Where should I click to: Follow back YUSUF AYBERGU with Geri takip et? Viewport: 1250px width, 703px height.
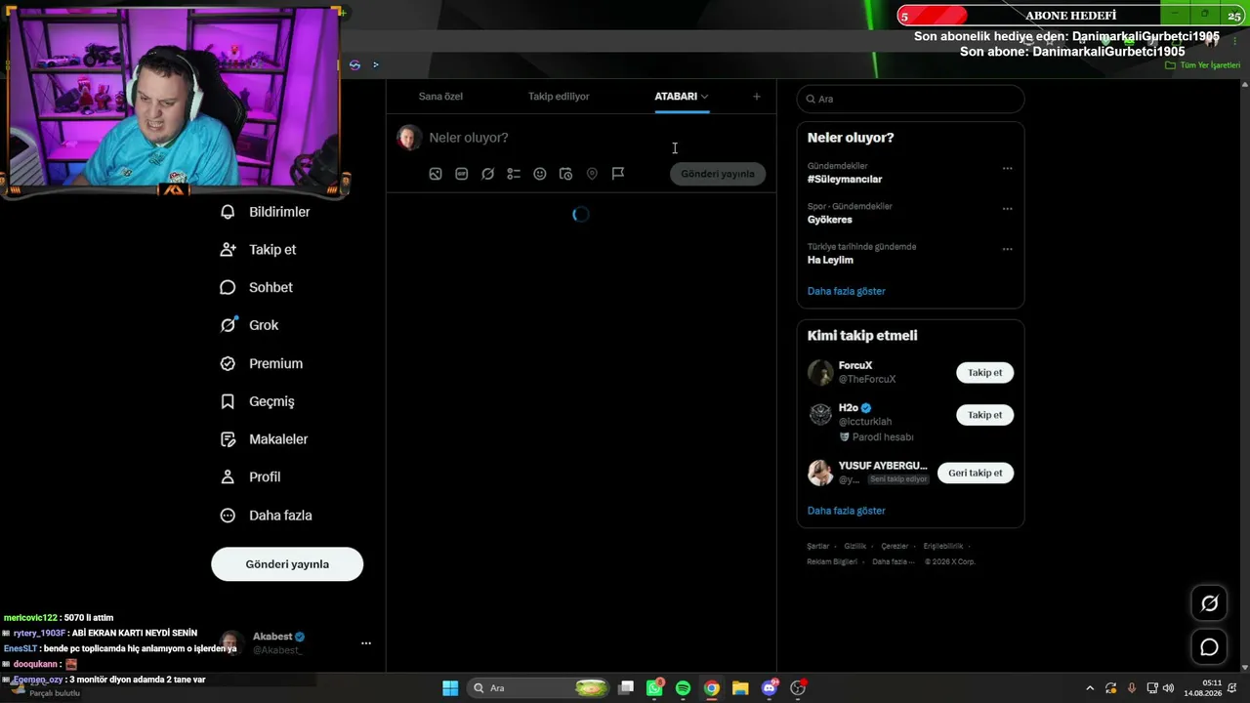pos(976,474)
